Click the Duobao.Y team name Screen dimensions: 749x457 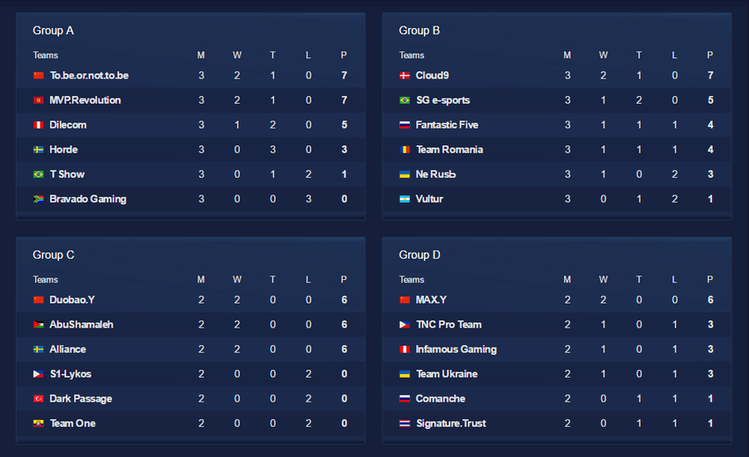tap(72, 300)
